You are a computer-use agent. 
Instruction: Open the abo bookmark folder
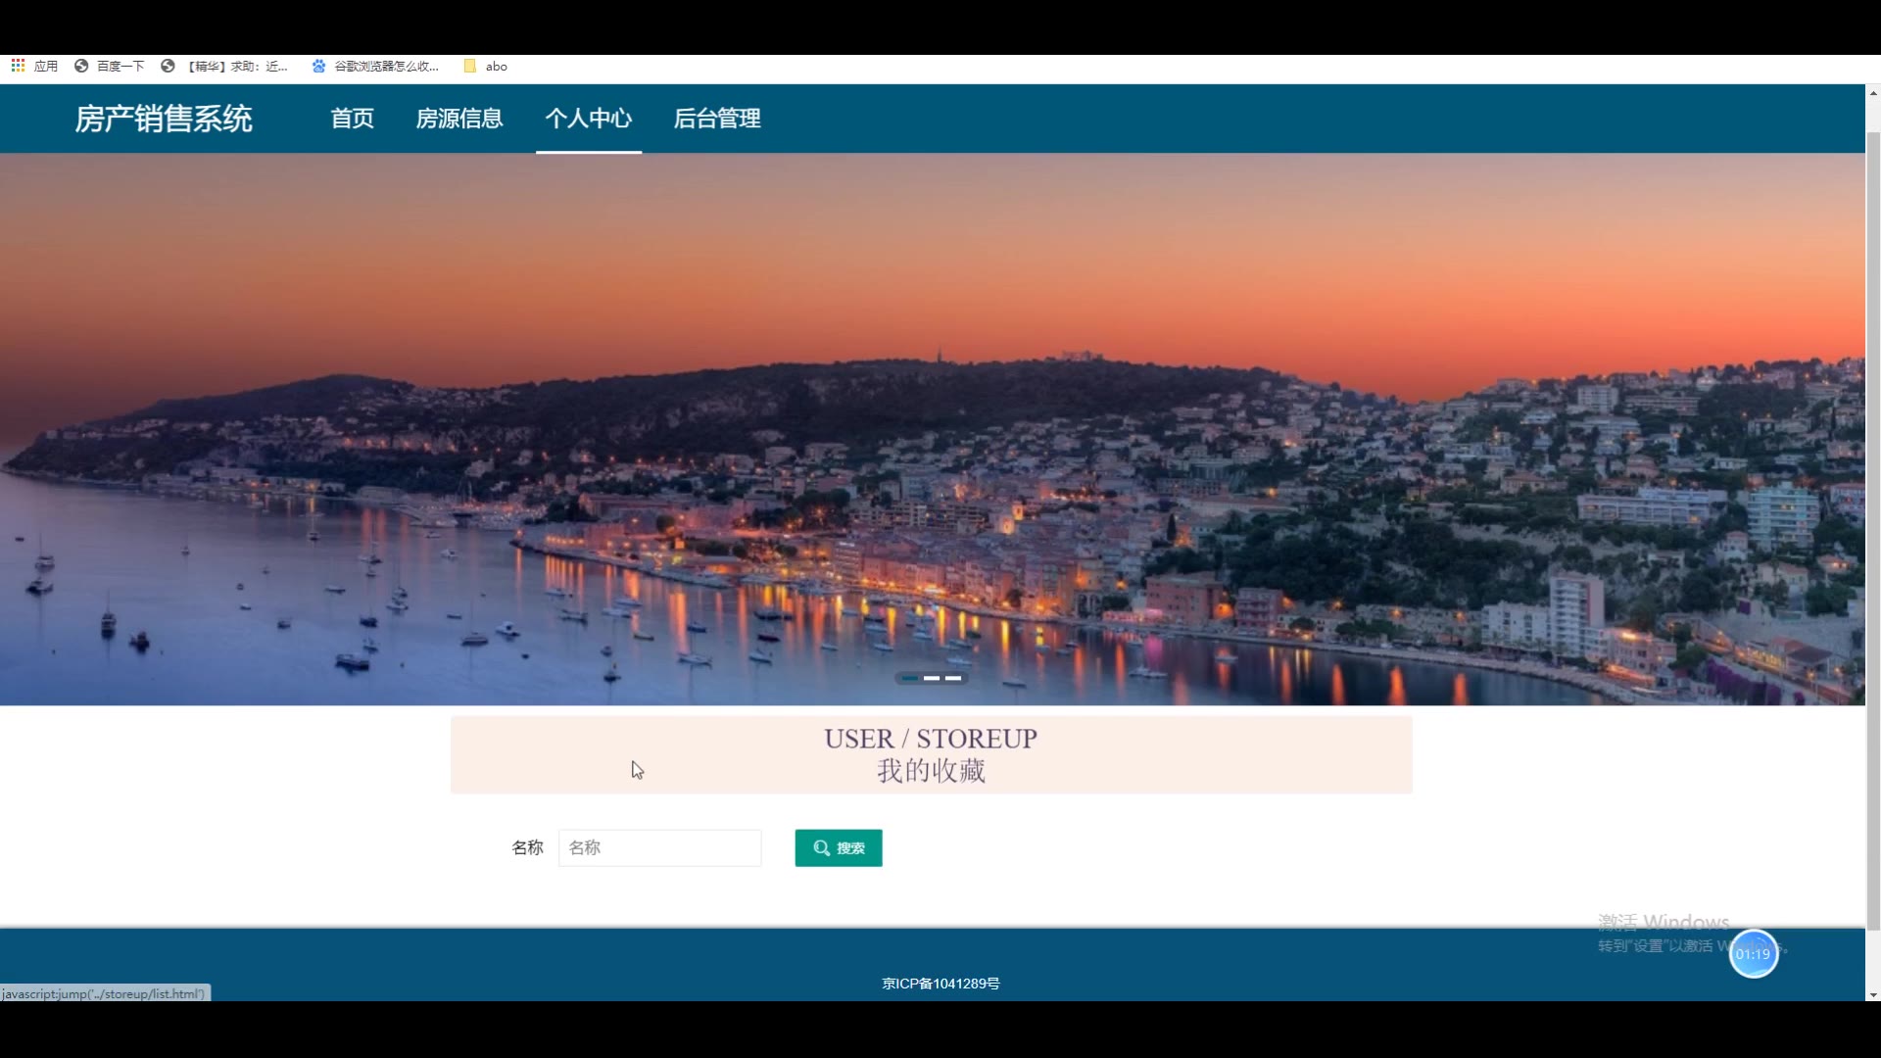486,66
